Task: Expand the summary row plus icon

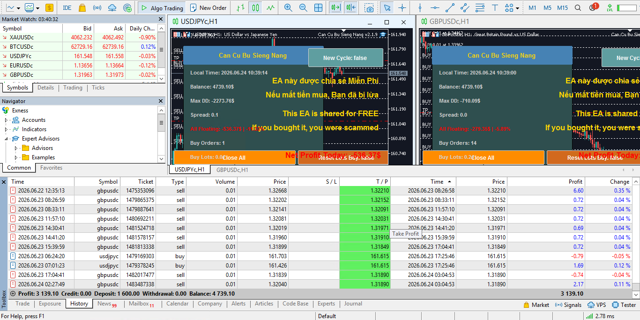Action: pos(13,294)
